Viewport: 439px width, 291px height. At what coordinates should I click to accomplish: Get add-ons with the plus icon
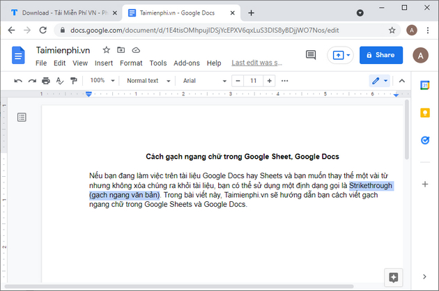(425, 184)
